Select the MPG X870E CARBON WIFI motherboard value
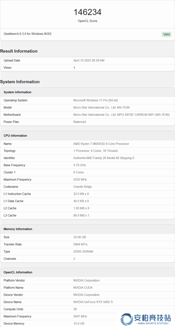The height and width of the screenshot is (327, 175). coord(122,115)
